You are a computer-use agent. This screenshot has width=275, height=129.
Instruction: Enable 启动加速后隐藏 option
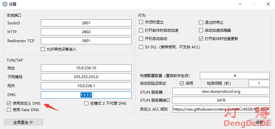(x=201, y=30)
